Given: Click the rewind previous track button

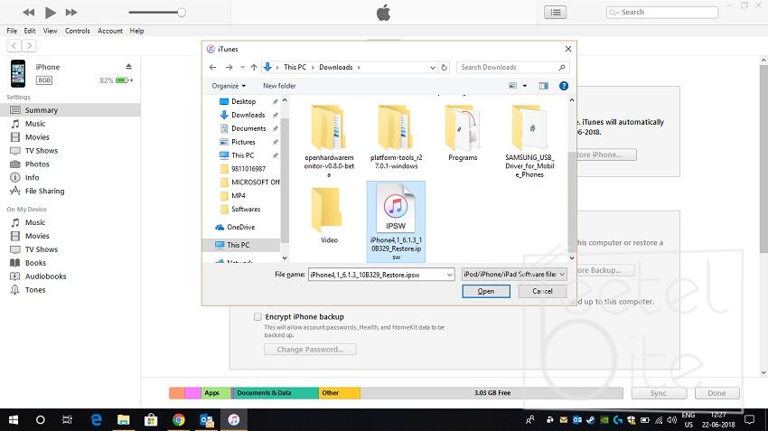Looking at the screenshot, I should (x=28, y=13).
